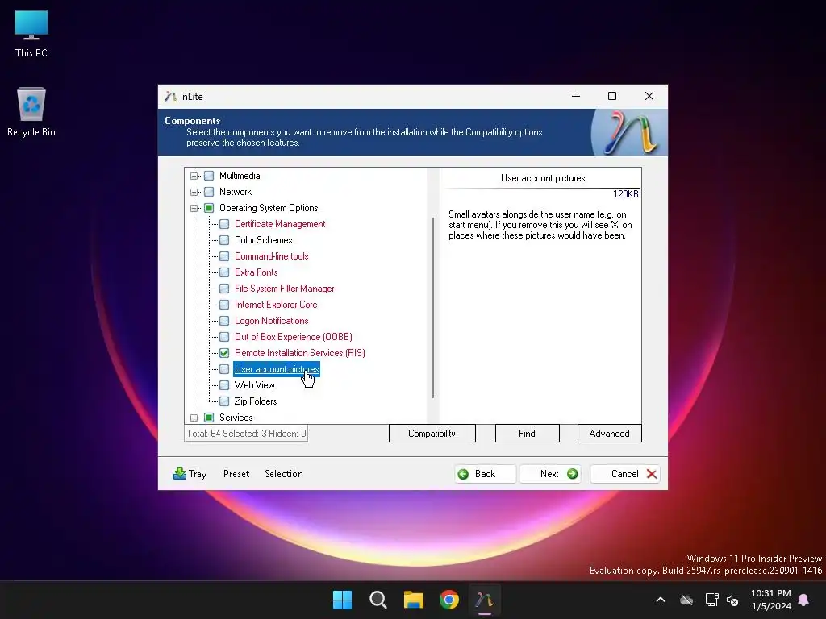Open File Explorer from the taskbar

(x=414, y=600)
